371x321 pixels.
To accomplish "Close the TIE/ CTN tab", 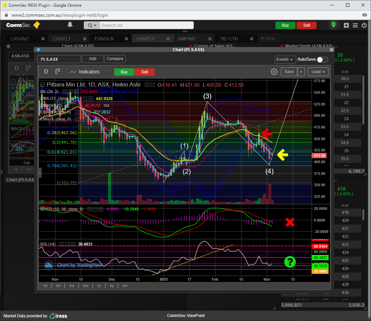I will [x=251, y=39].
